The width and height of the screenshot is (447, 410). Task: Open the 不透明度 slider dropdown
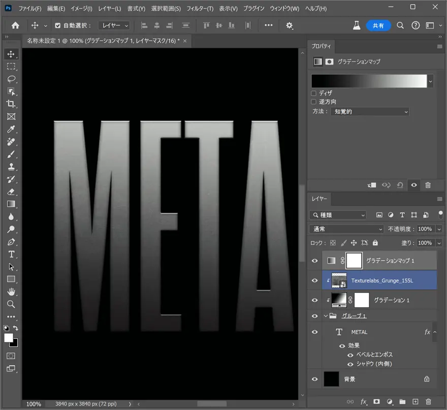pos(439,229)
